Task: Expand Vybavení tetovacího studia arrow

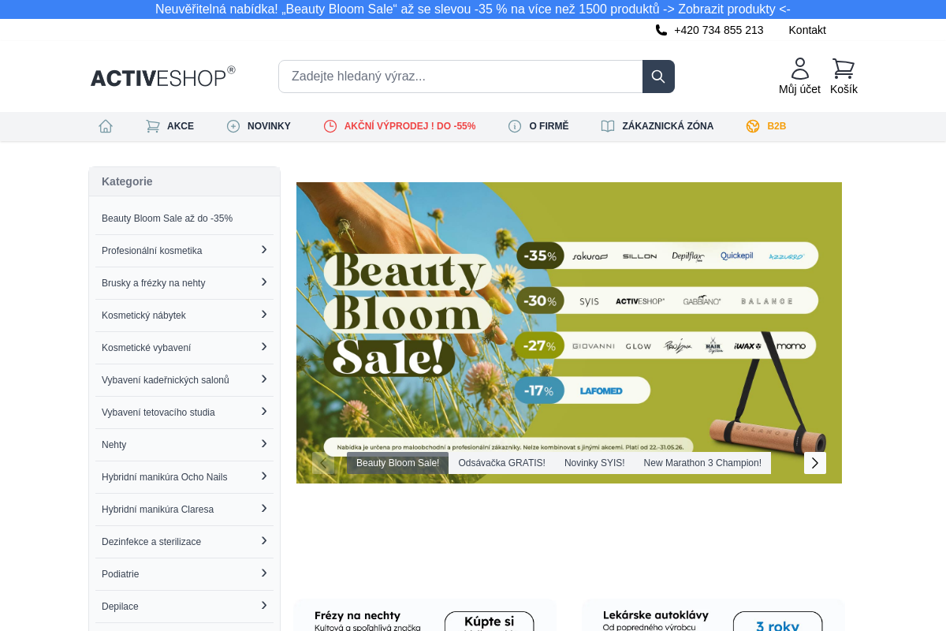Action: pyautogui.click(x=264, y=412)
